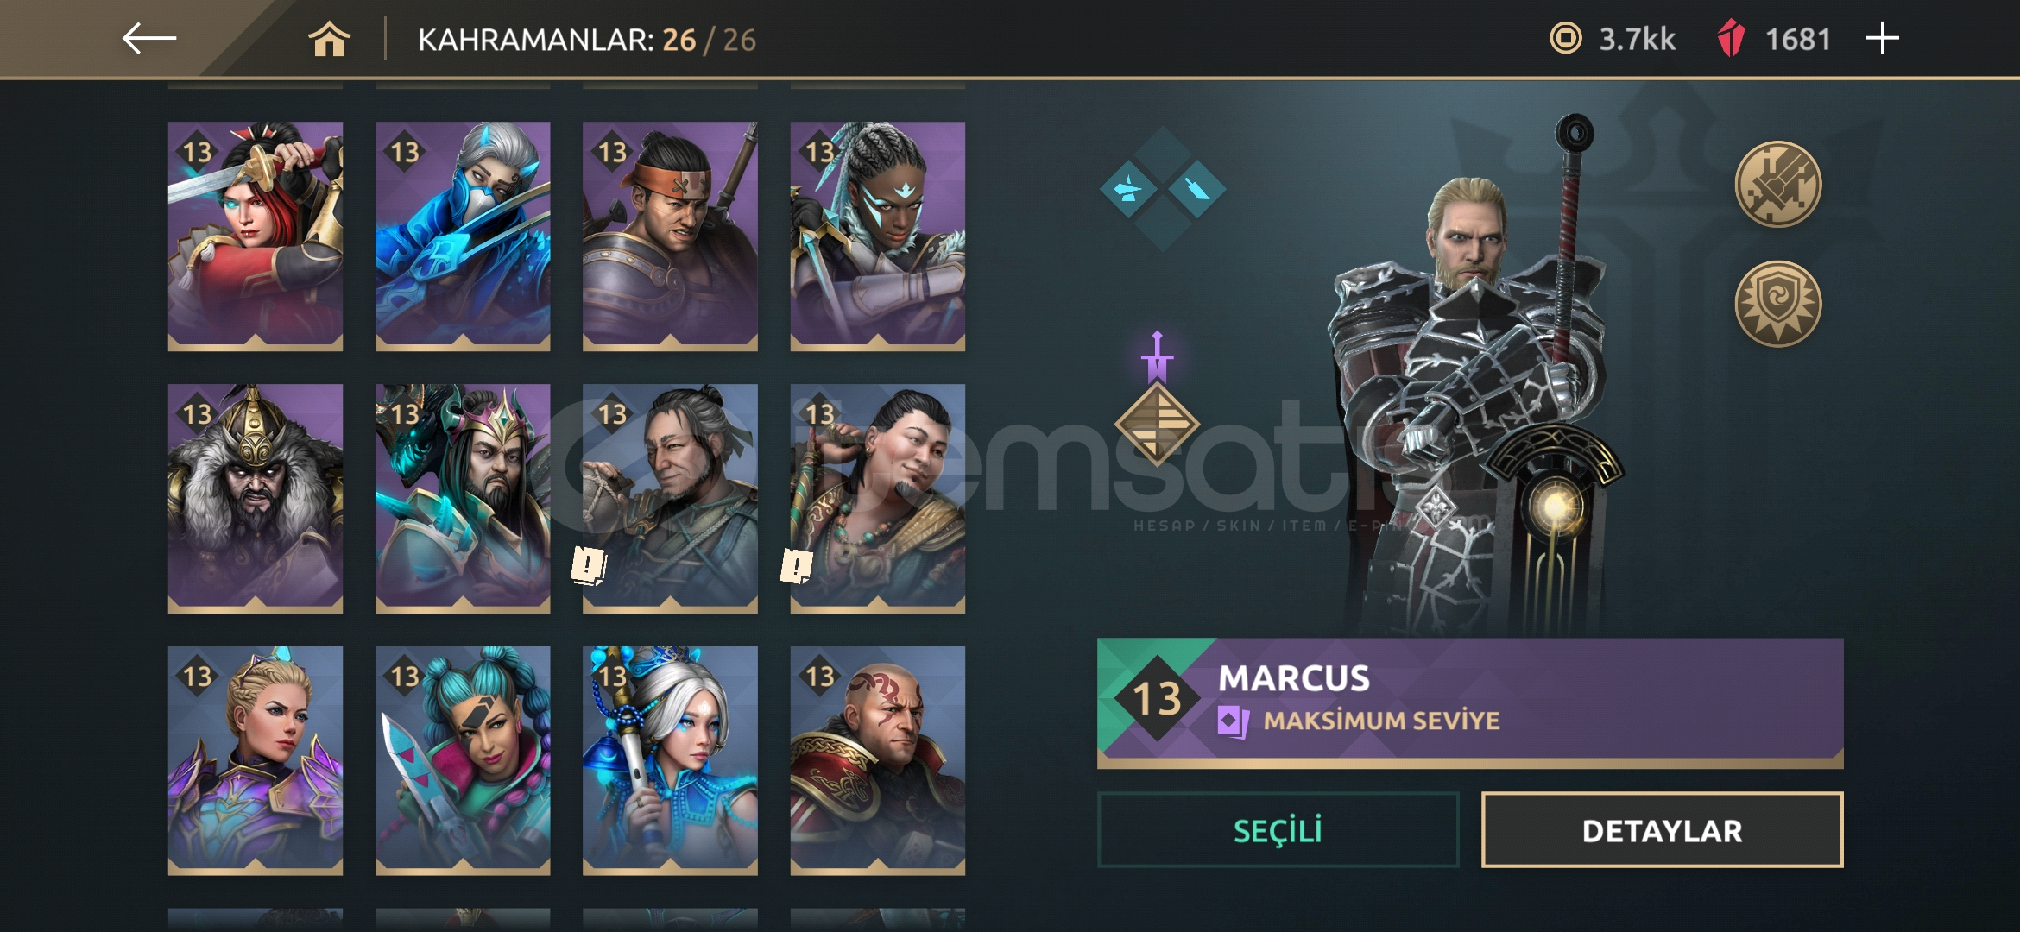Open the shield emblem round badge
Viewport: 2020px width, 932px height.
point(1778,304)
